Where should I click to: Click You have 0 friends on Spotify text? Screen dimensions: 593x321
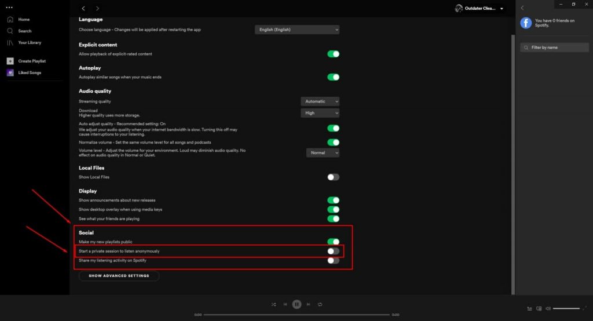(554, 23)
